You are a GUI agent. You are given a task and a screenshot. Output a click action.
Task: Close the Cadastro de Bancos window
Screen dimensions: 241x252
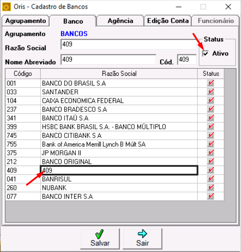pyautogui.click(x=228, y=7)
